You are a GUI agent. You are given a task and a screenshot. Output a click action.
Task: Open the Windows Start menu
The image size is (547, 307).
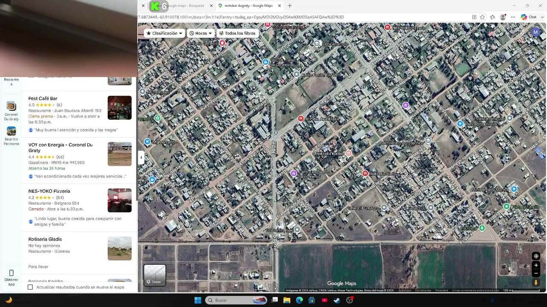(x=198, y=300)
